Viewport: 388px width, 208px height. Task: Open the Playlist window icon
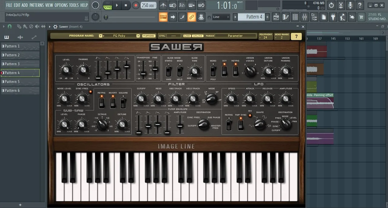(276, 17)
